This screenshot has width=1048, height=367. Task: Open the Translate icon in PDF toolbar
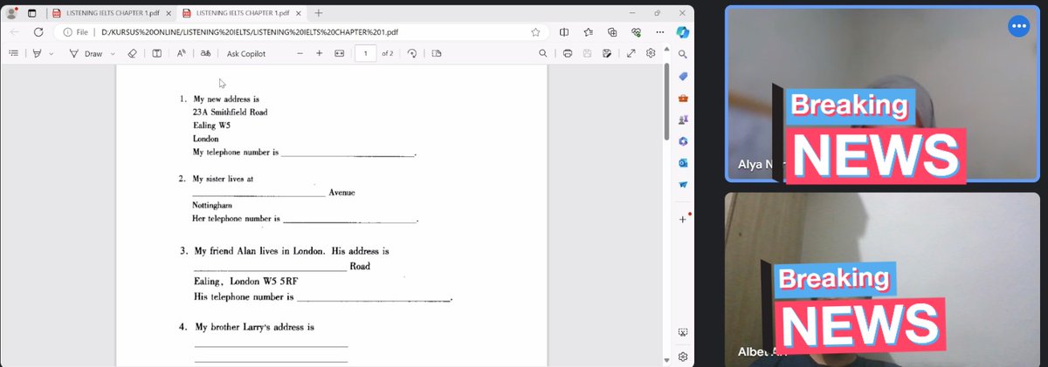click(x=205, y=53)
